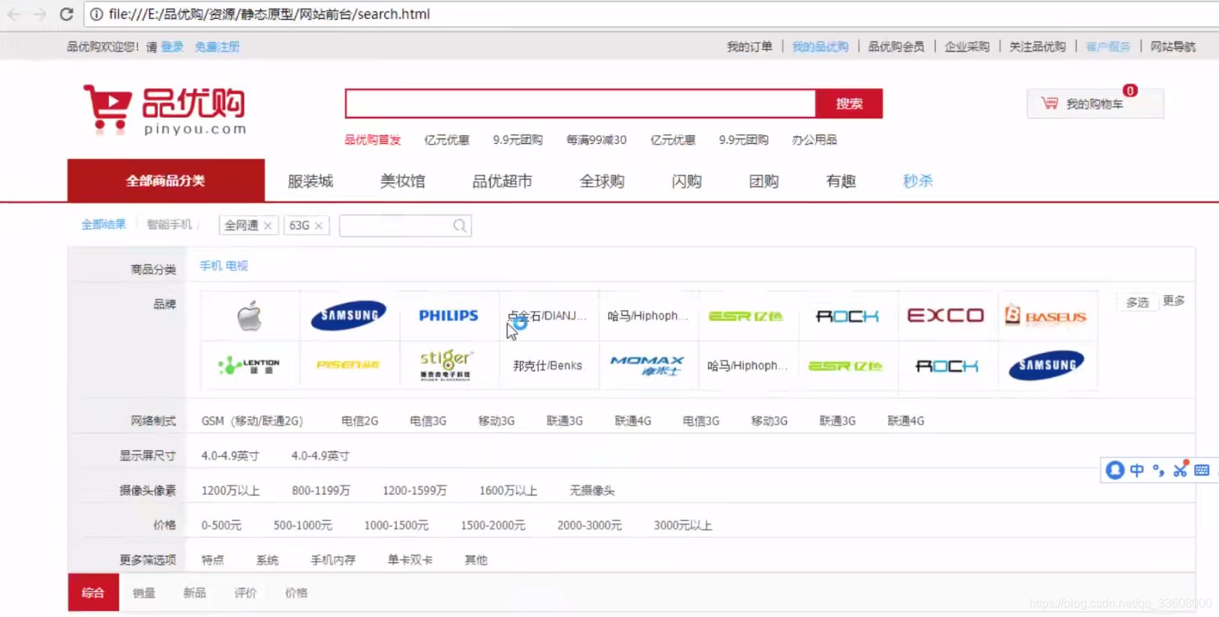Click the keyboard icon in the input method toolbar
This screenshot has width=1219, height=617.
pos(1202,470)
